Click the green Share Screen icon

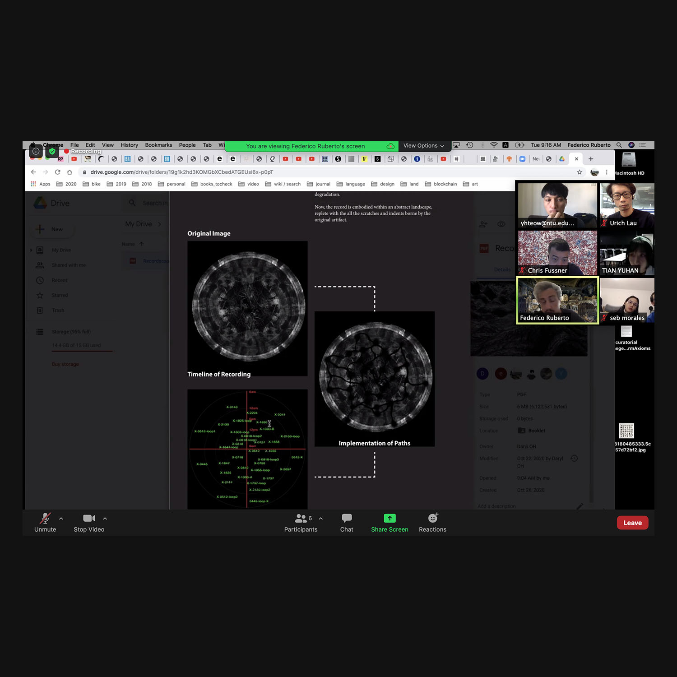click(x=390, y=518)
